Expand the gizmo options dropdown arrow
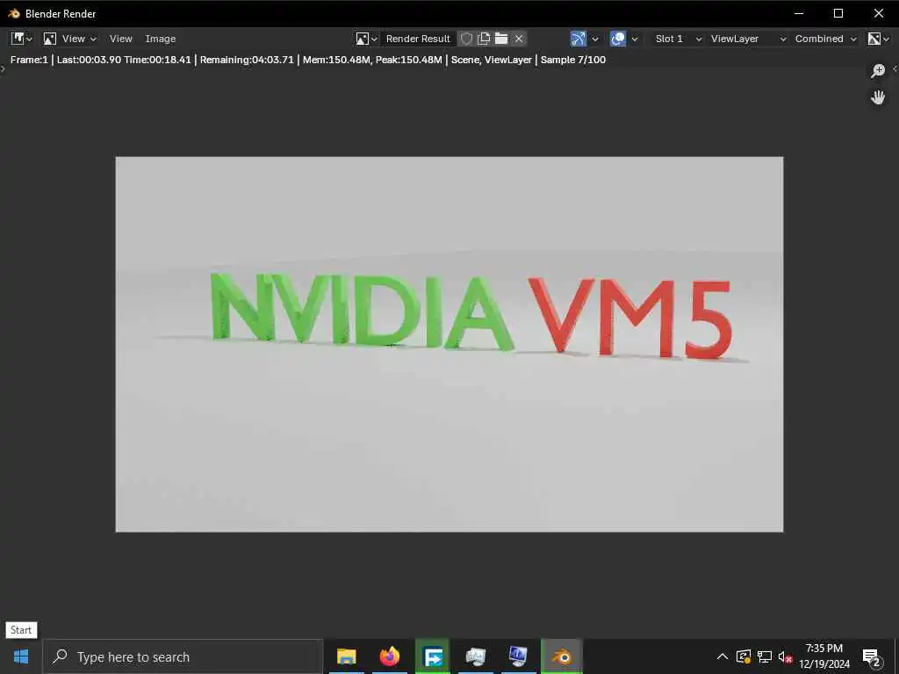The image size is (899, 674). pyautogui.click(x=595, y=39)
